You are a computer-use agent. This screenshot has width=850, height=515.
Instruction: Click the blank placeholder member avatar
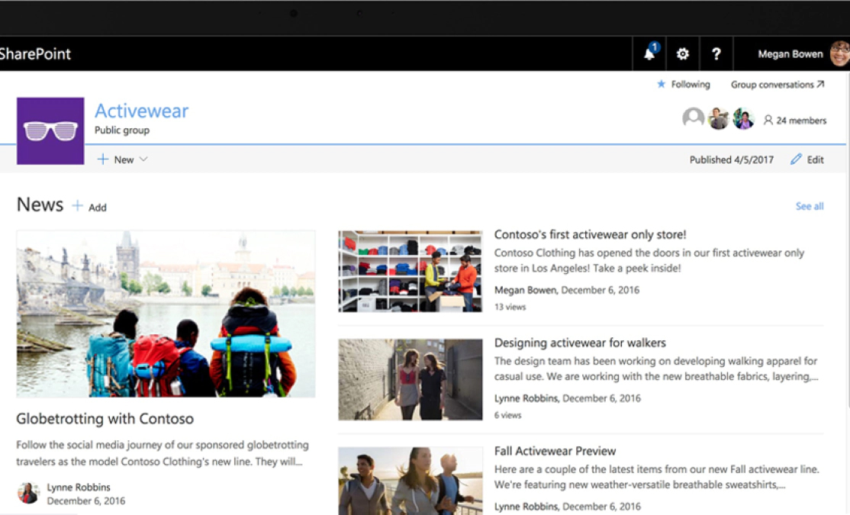coord(693,117)
